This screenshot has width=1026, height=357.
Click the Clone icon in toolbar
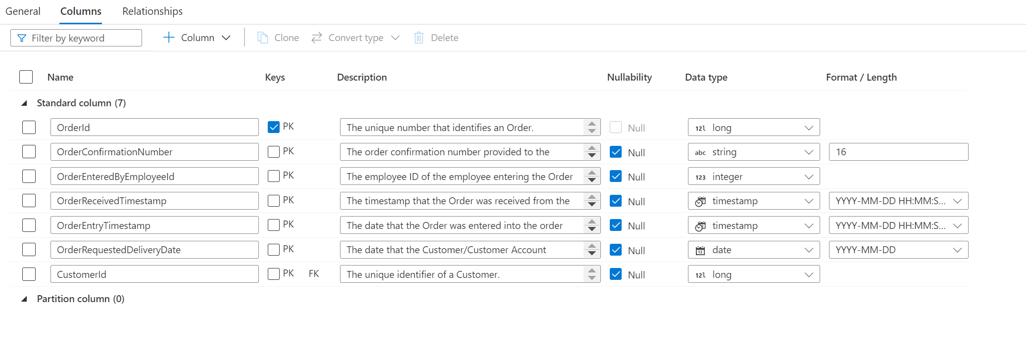[263, 38]
